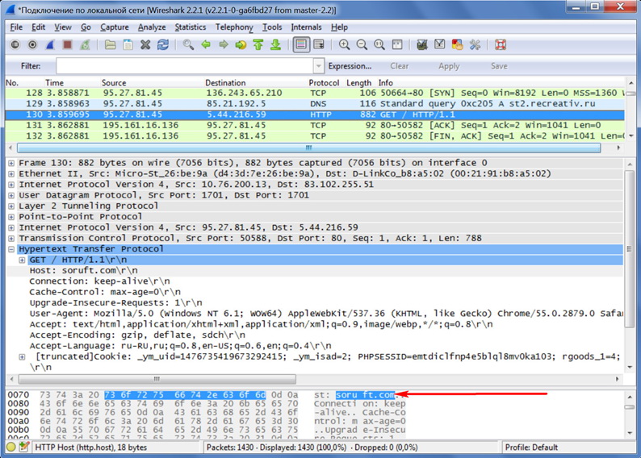Open the Filter history dropdown arrow
Screen dimensions: 641x458
click(319, 66)
